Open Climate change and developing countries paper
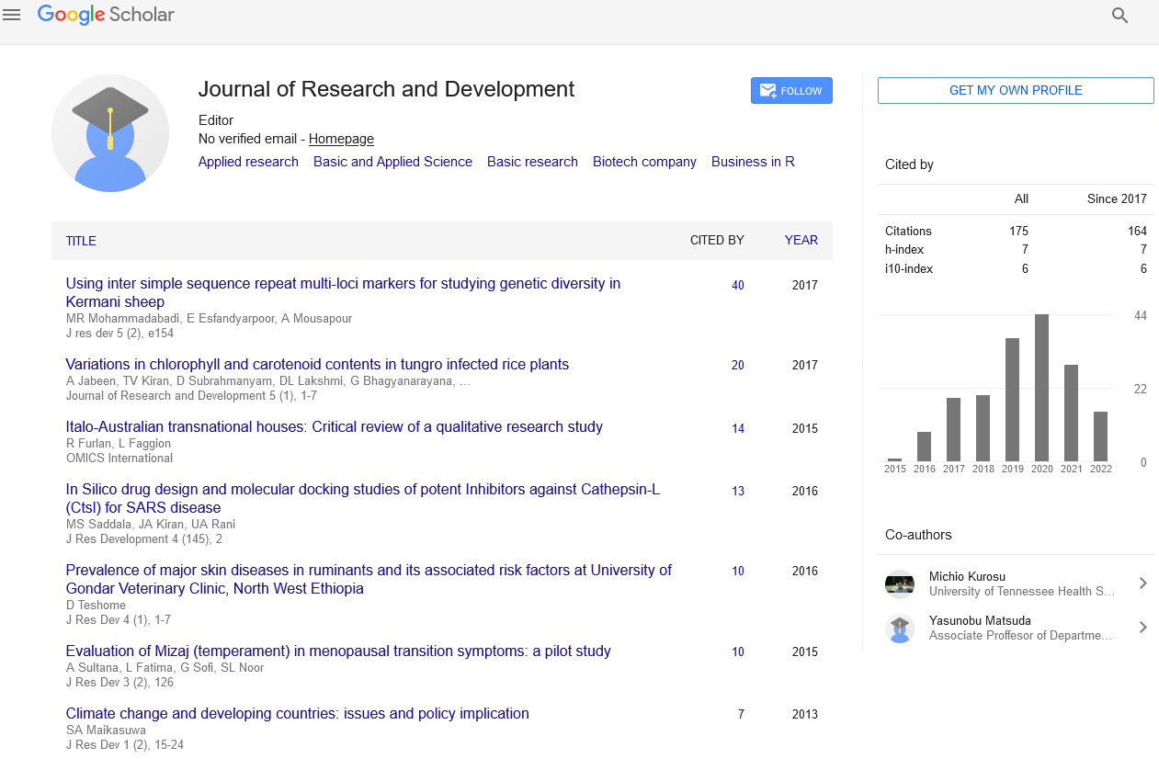 297,714
